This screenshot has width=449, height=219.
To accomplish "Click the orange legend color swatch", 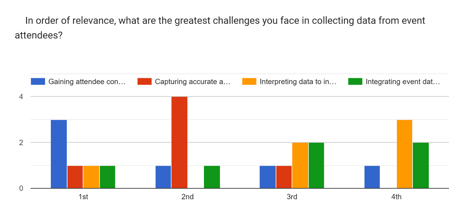I will click(249, 82).
